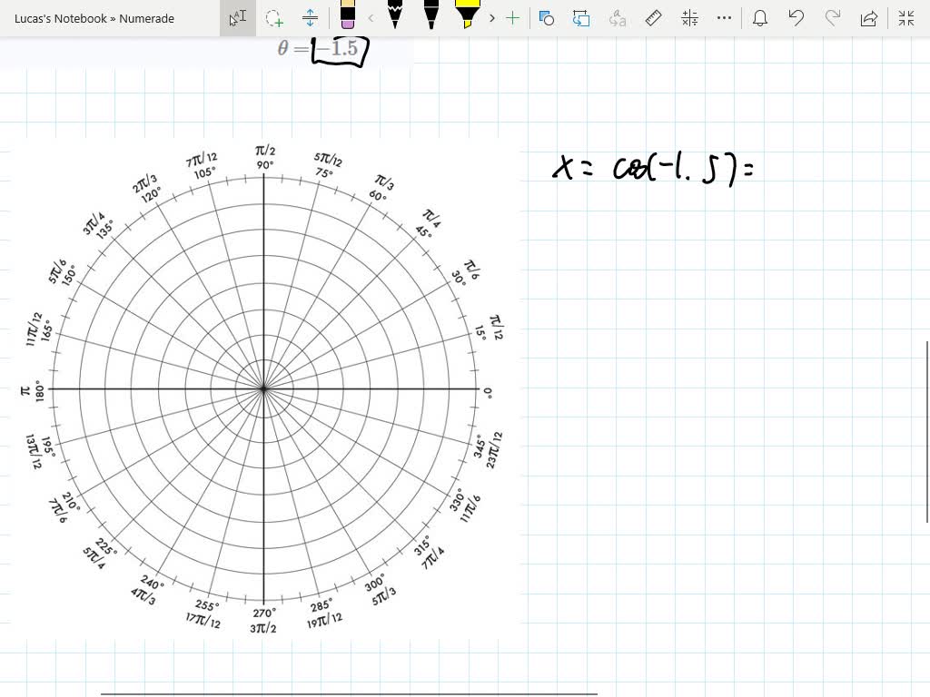The height and width of the screenshot is (697, 930).
Task: Launch the math assistant
Action: point(688,18)
